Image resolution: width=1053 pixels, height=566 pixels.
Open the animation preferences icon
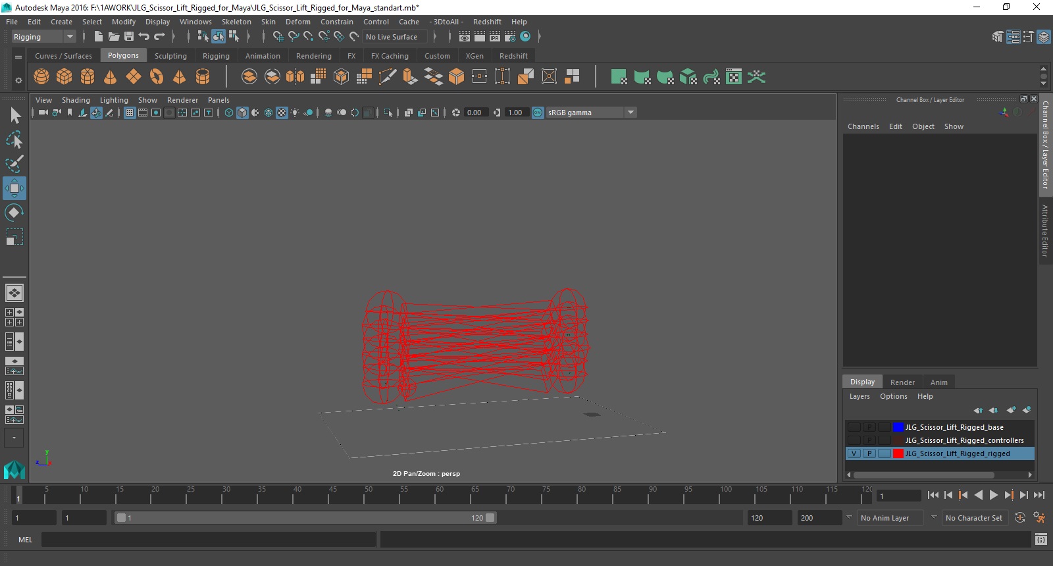(1040, 518)
